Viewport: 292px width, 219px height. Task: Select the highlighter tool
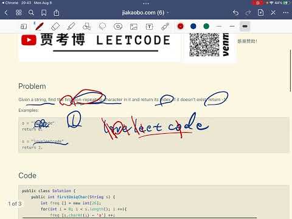tap(71, 26)
